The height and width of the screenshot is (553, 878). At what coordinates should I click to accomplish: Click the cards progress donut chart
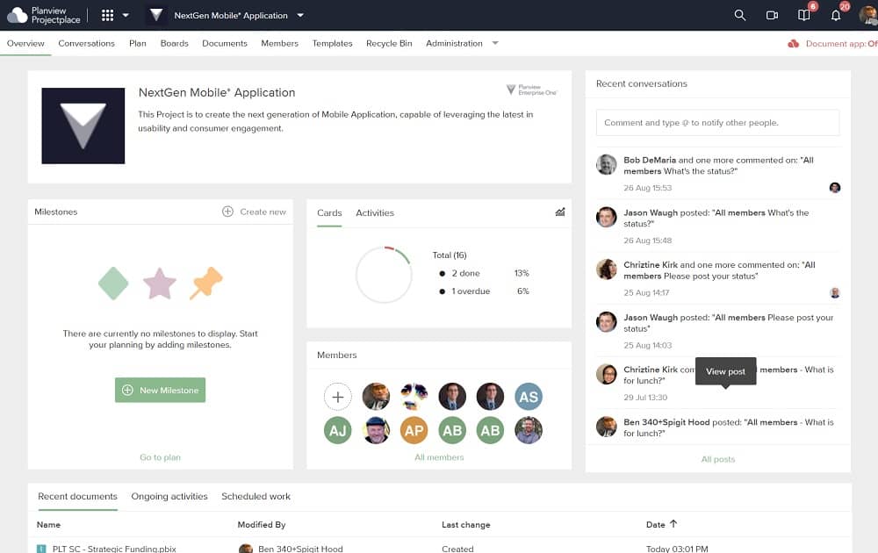pyautogui.click(x=385, y=274)
